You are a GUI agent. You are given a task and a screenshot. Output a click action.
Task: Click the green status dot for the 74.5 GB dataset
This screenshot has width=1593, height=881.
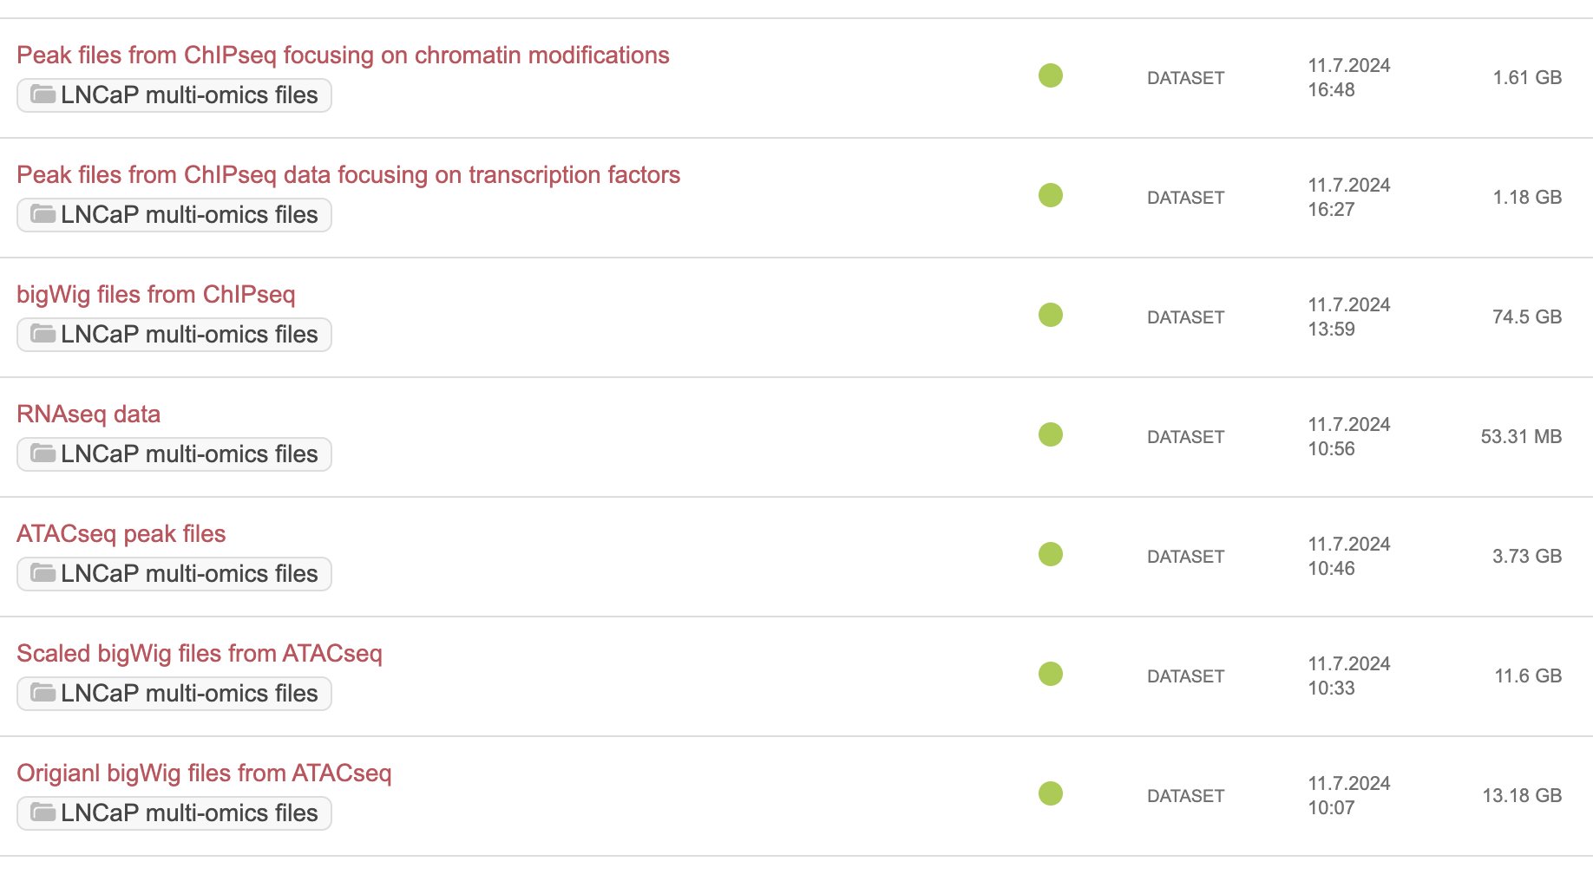pos(1051,315)
